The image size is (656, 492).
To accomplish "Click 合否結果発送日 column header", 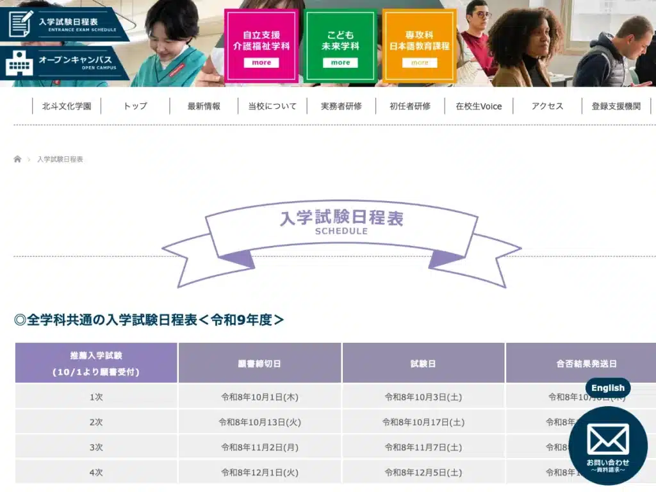I will [x=586, y=364].
